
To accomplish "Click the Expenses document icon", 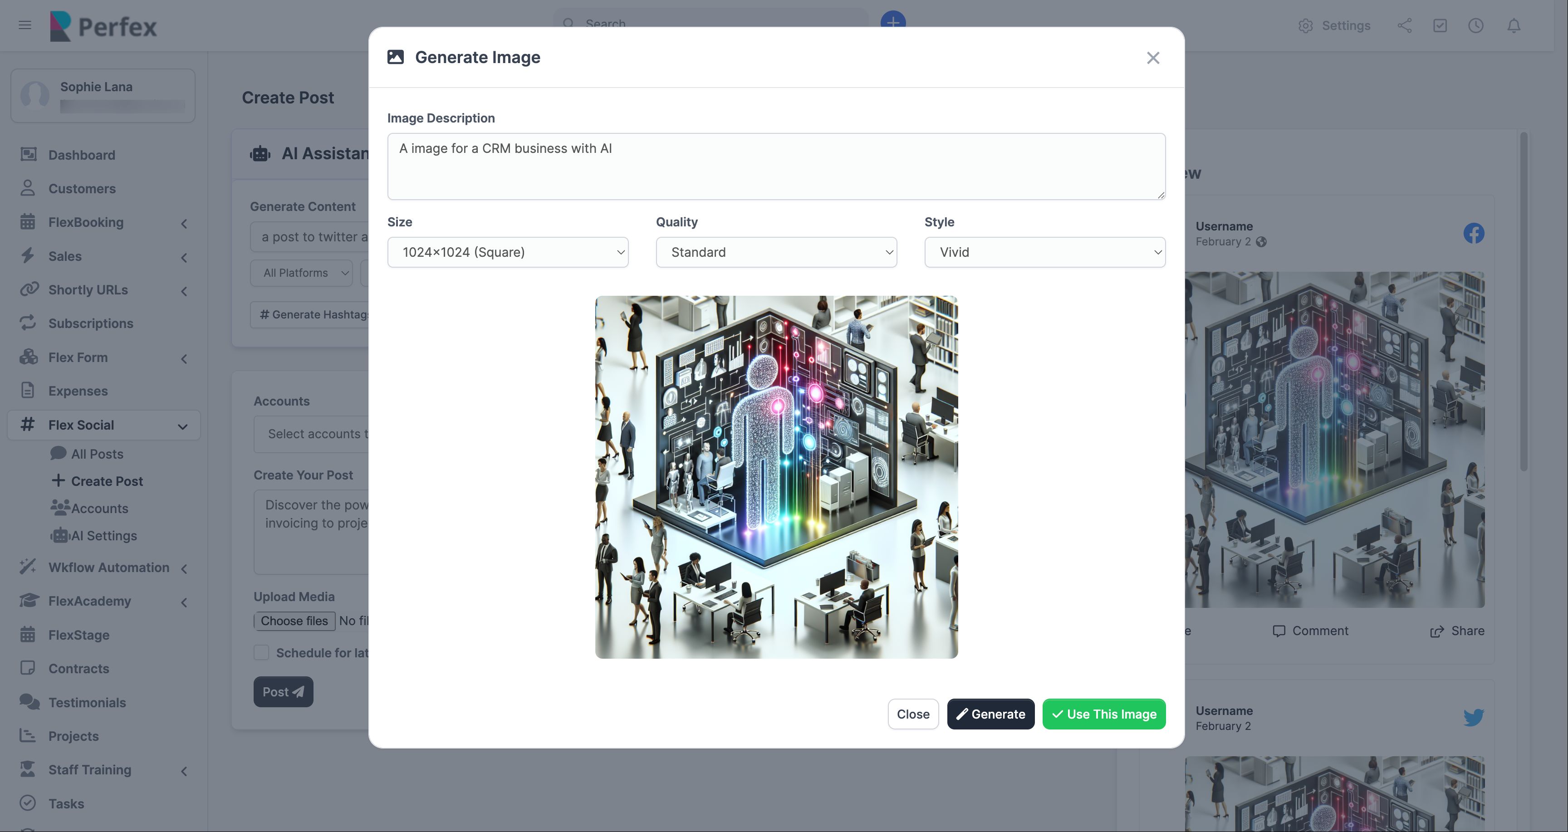I will (x=28, y=390).
